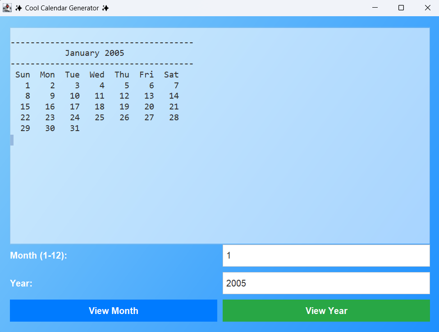This screenshot has height=332, width=439.
Task: Focus the Year input field
Action: [x=326, y=283]
